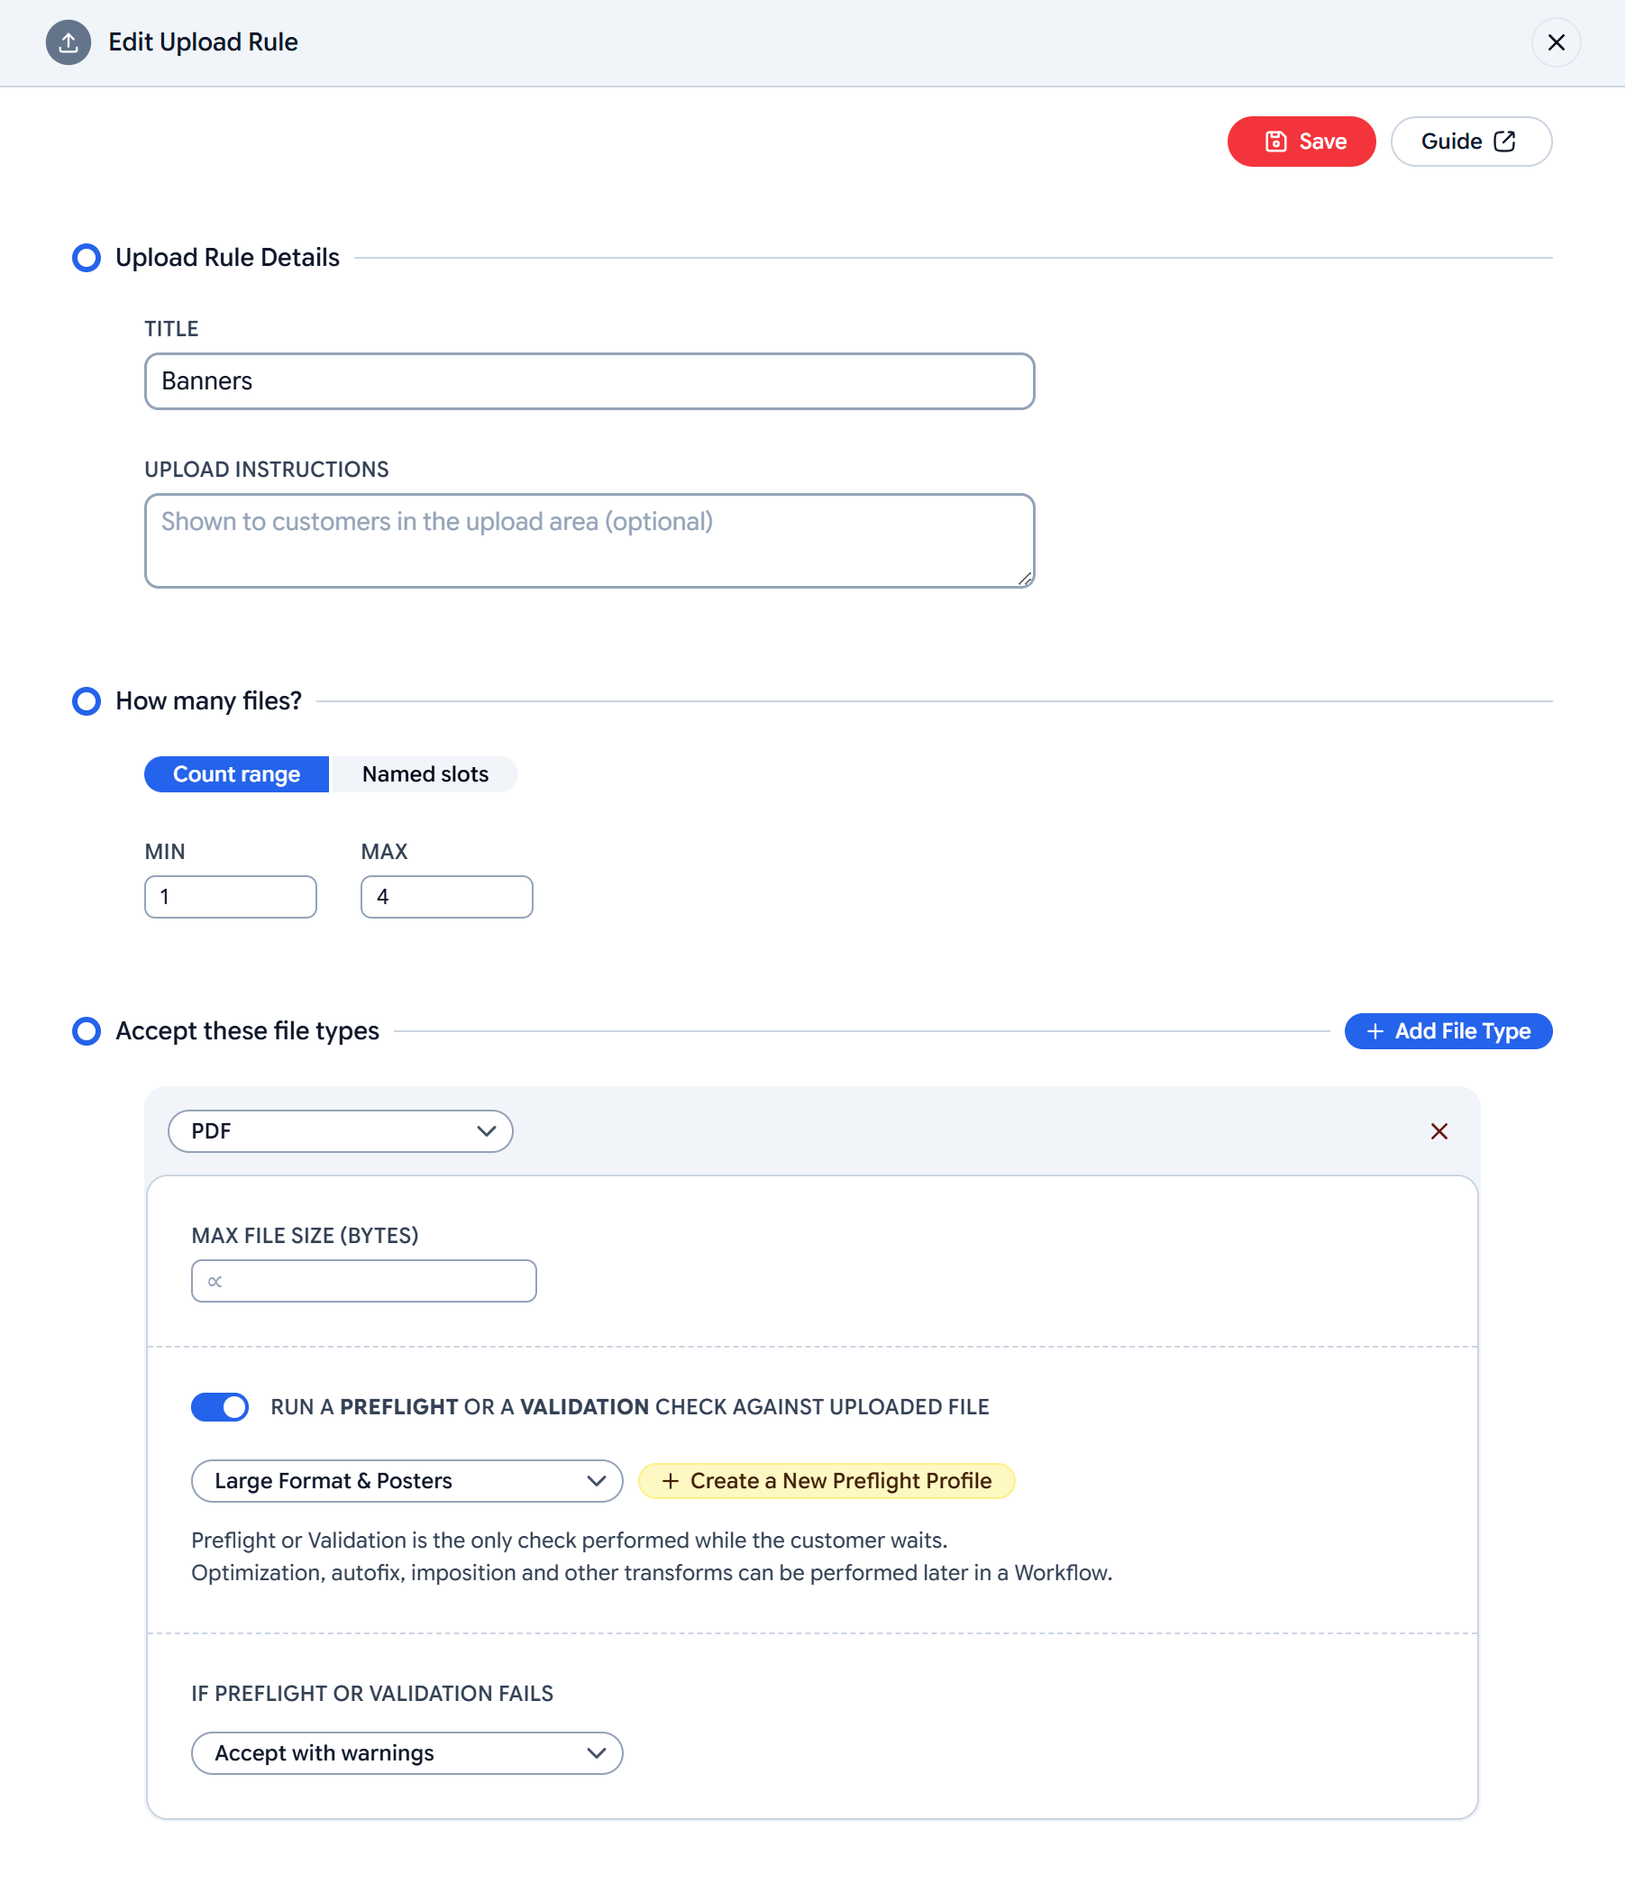The width and height of the screenshot is (1626, 1902).
Task: Switch to Named slots mode
Action: (x=425, y=773)
